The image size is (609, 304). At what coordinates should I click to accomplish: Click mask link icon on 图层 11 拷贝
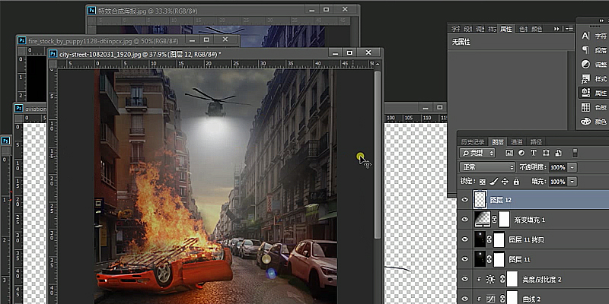(x=489, y=239)
